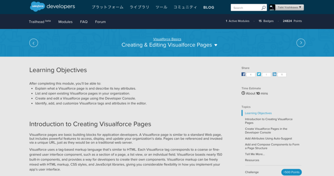This screenshot has width=334, height=176.
Task: Open the FAQ page
Action: point(84,22)
